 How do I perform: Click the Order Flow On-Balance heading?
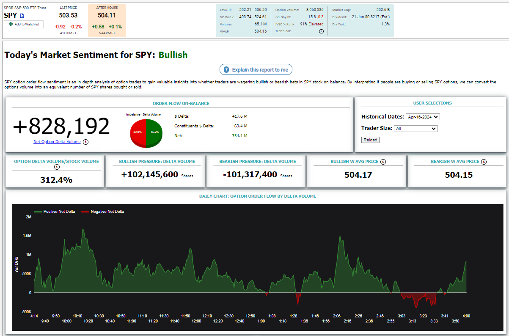click(181, 103)
